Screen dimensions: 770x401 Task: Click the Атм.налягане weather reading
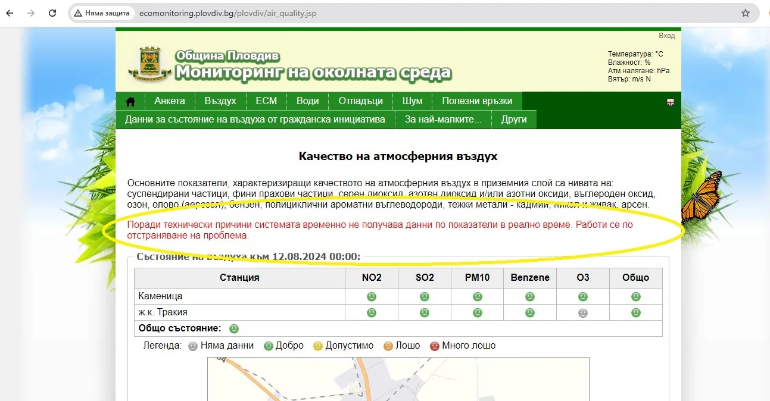[x=639, y=71]
